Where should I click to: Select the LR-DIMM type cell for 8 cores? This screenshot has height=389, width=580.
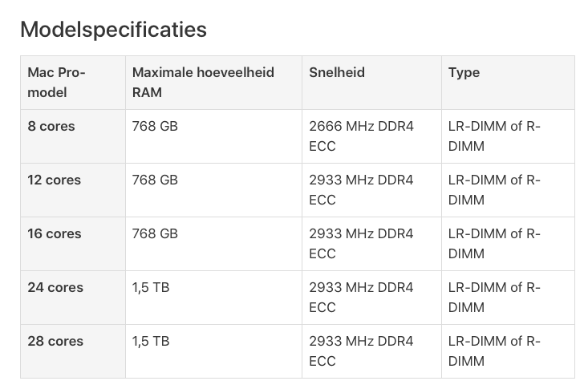(x=494, y=136)
